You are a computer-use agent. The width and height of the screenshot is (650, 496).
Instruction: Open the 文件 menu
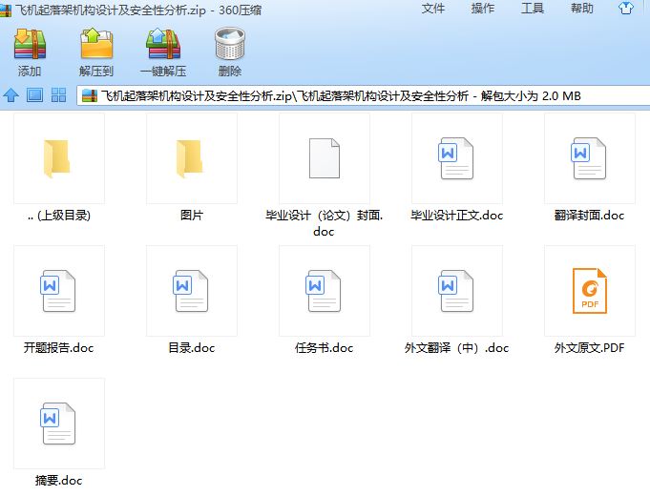tap(433, 9)
